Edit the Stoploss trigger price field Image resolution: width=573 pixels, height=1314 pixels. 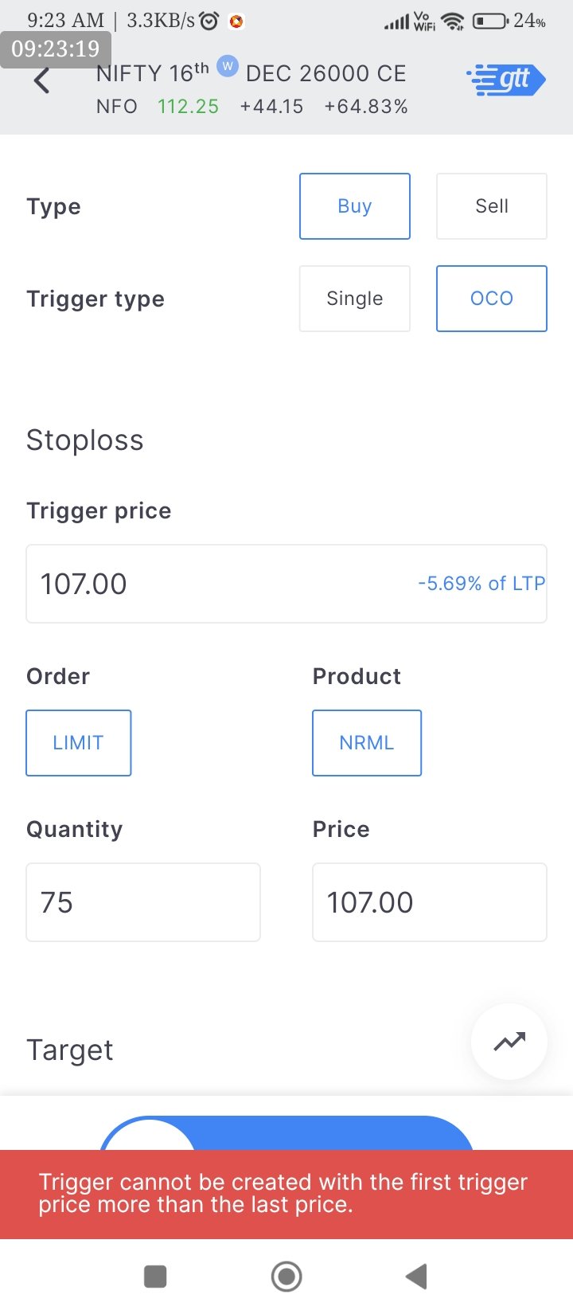215,584
